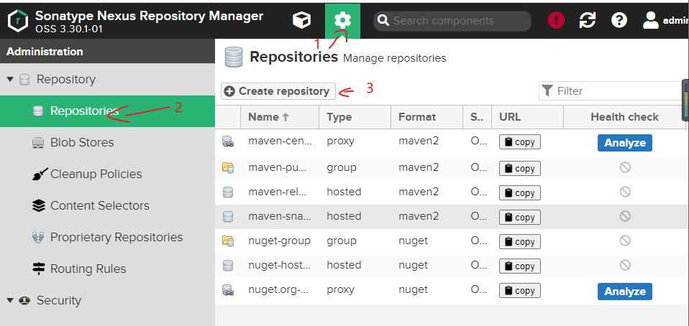Sort by the Health check column header
689x326 pixels.
click(x=624, y=117)
